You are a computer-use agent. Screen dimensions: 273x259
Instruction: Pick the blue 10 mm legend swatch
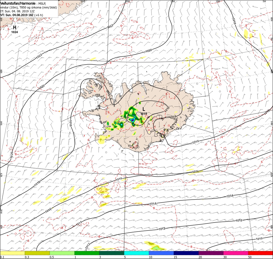point(161,253)
